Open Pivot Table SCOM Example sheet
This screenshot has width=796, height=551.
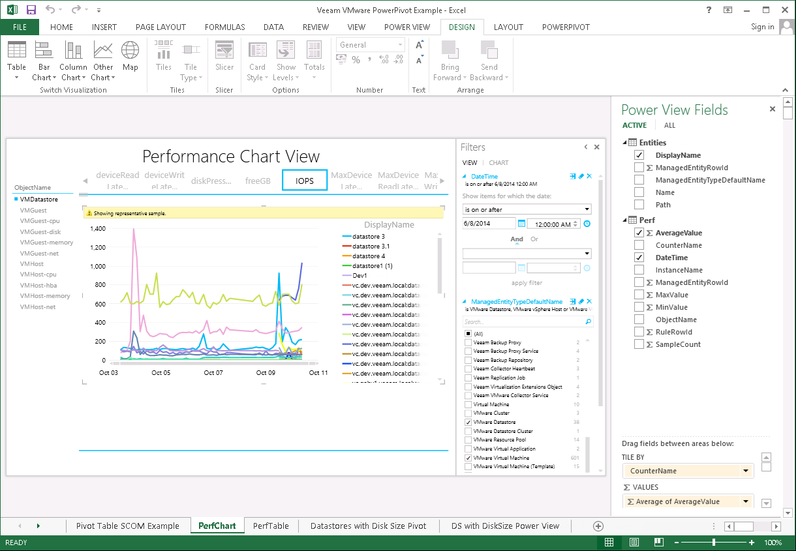tap(128, 526)
